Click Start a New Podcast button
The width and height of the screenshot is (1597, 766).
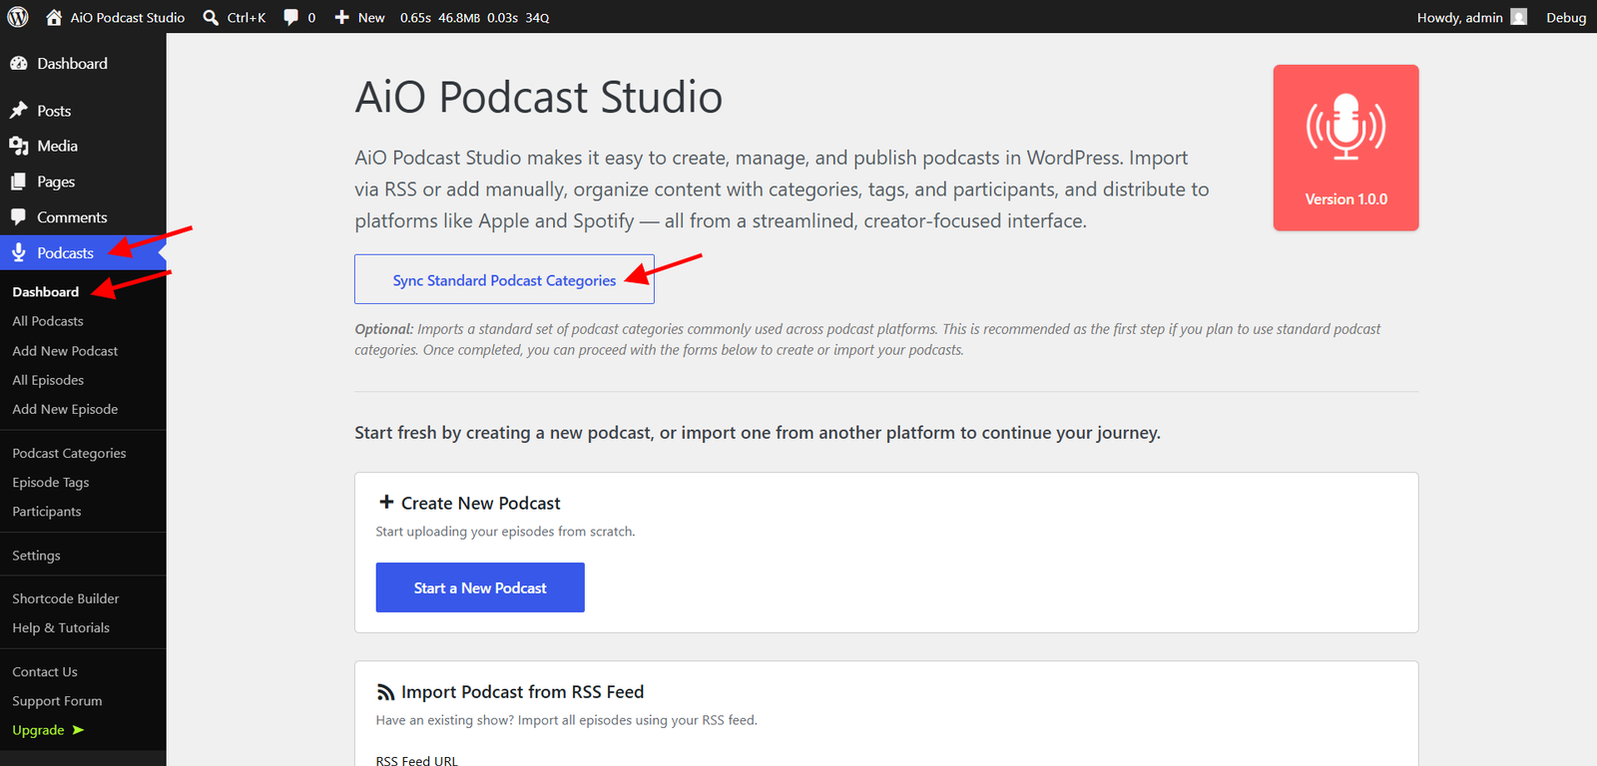(480, 587)
